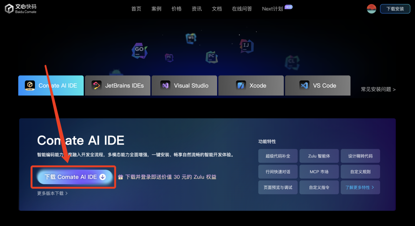This screenshot has width=415, height=226.
Task: Click the floating GoLand icon
Action: coord(139,50)
